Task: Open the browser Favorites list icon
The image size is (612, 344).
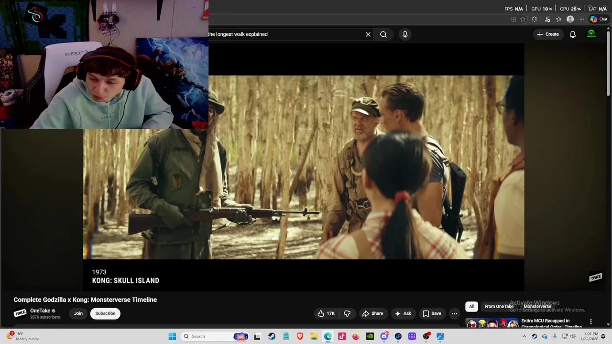Action: pyautogui.click(x=558, y=19)
